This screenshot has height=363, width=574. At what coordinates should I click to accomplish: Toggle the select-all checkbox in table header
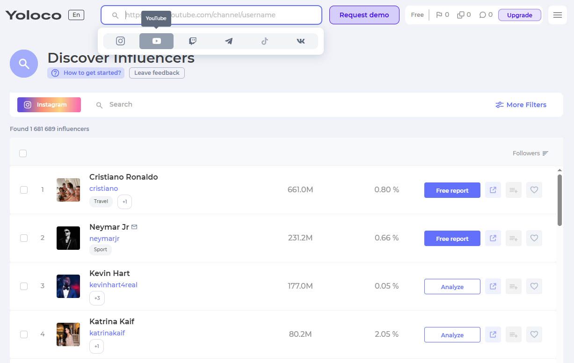pos(23,153)
